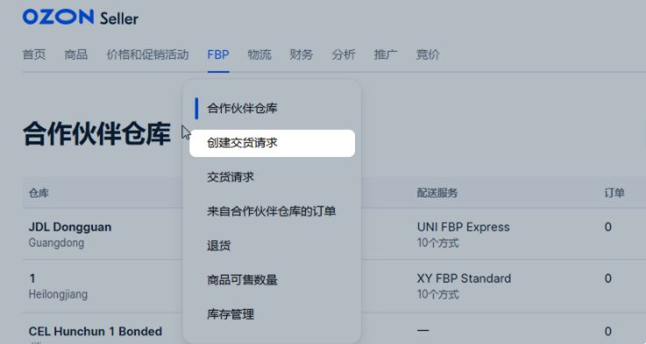
Task: Switch to the 财务 tab
Action: pyautogui.click(x=302, y=54)
